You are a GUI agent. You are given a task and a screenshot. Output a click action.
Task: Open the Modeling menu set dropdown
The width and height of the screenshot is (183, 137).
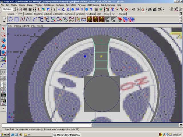pos(9,9)
